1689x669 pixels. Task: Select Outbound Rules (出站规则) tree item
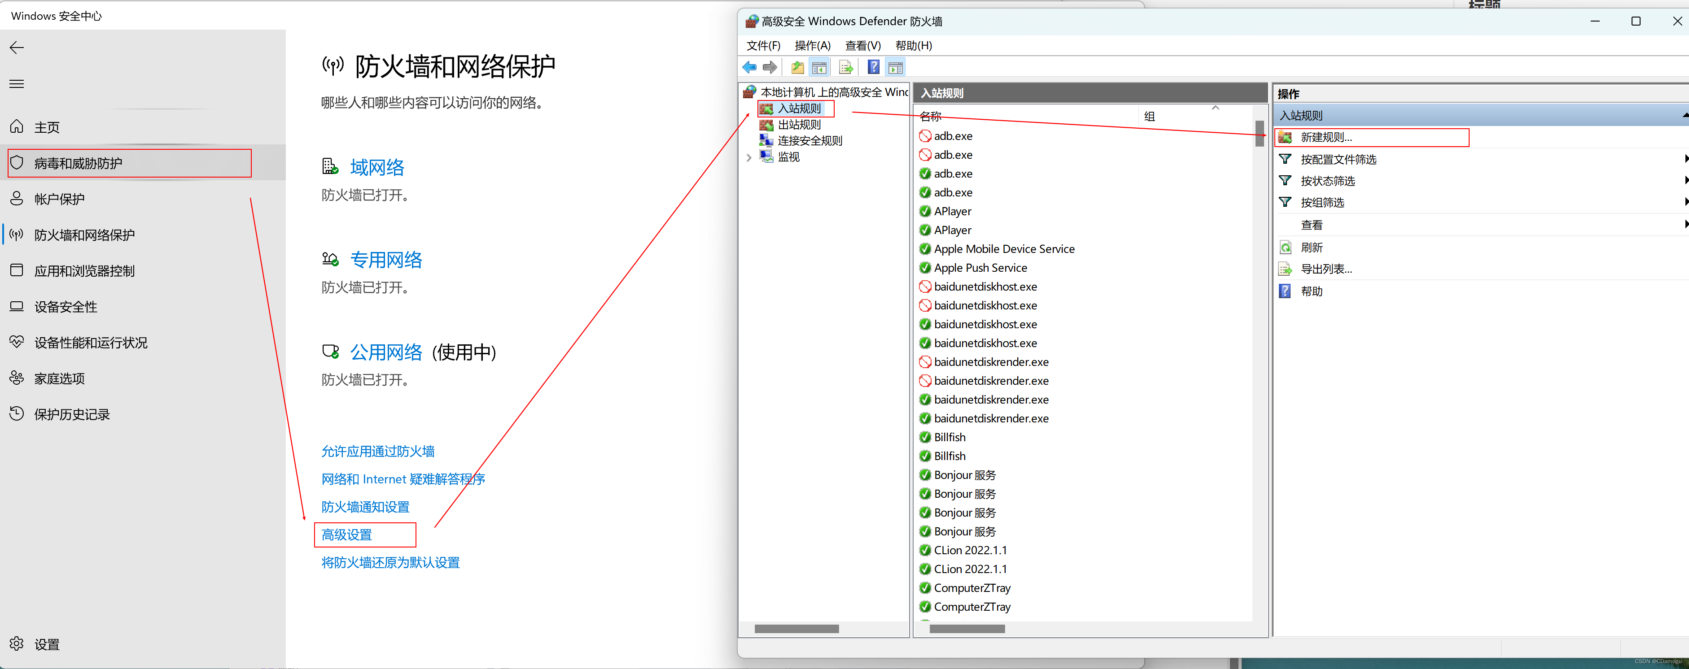(x=799, y=125)
